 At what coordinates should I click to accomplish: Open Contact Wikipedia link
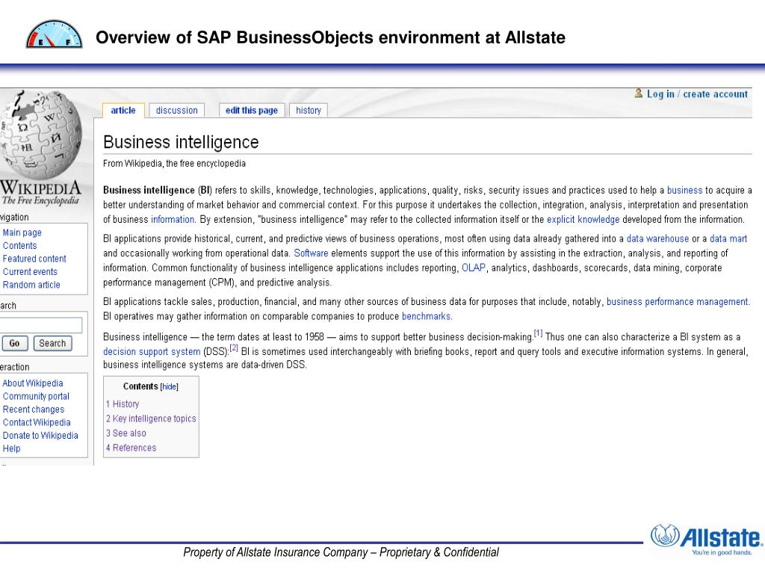click(x=37, y=422)
